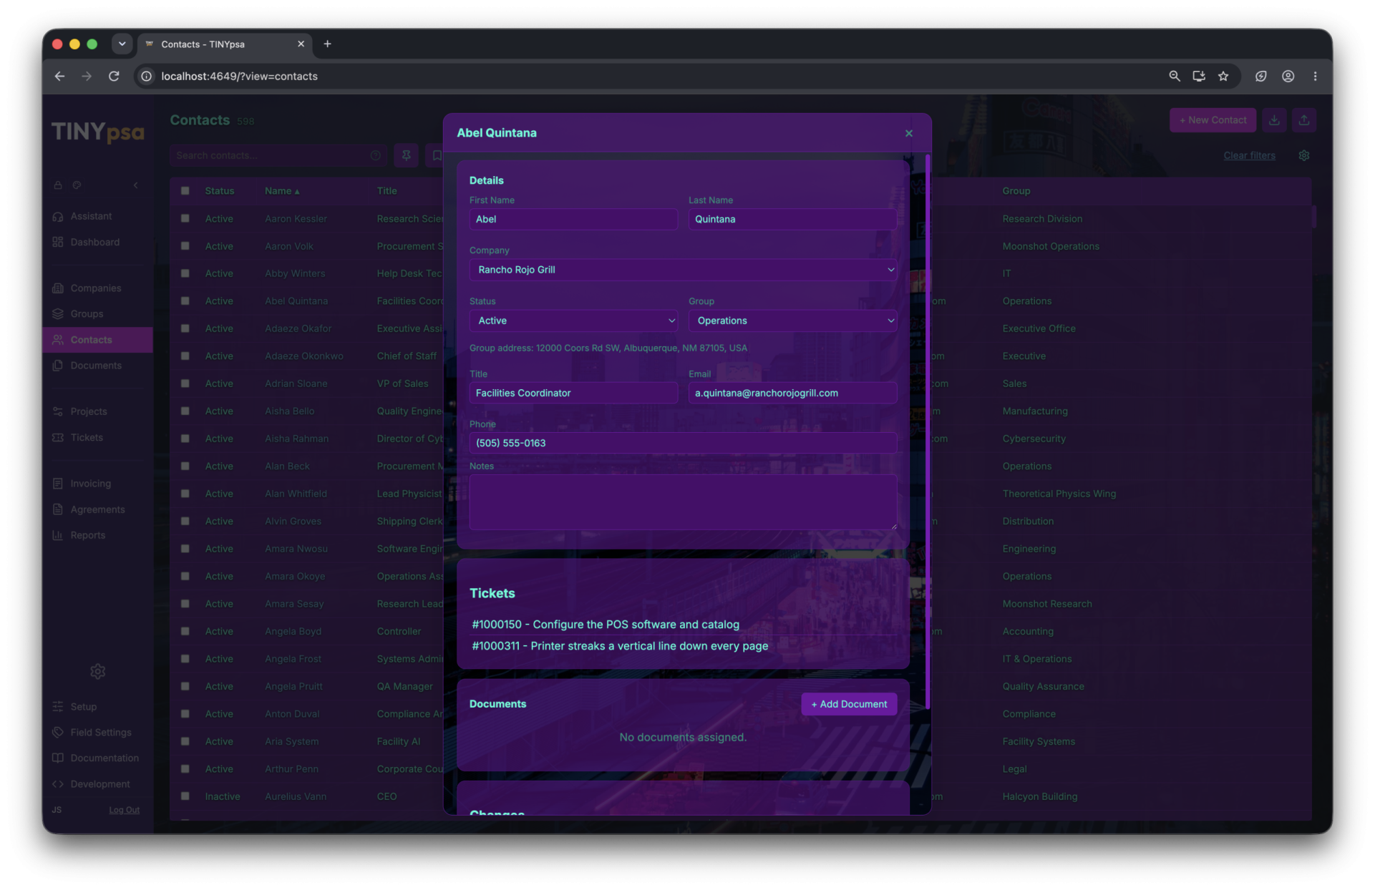Open Projects from the sidebar
Viewport: 1375px width, 890px height.
point(89,411)
